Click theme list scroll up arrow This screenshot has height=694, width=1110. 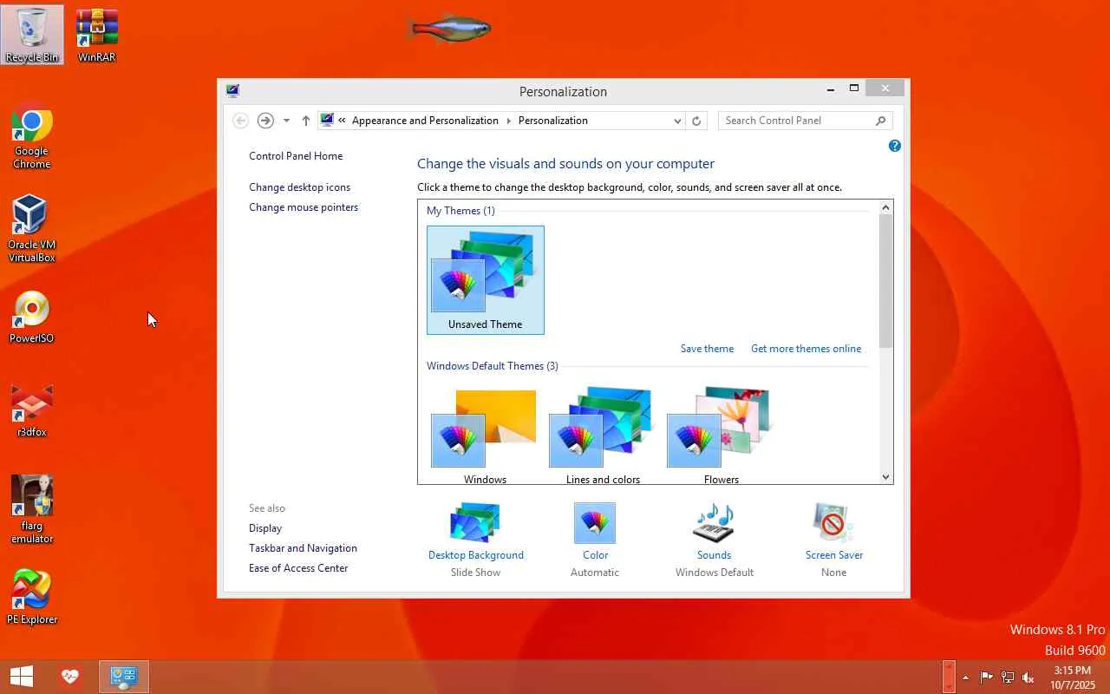click(885, 207)
